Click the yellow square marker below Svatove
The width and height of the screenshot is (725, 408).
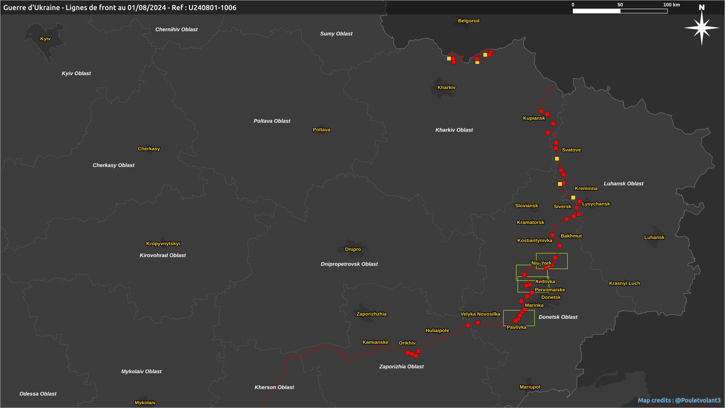point(557,159)
